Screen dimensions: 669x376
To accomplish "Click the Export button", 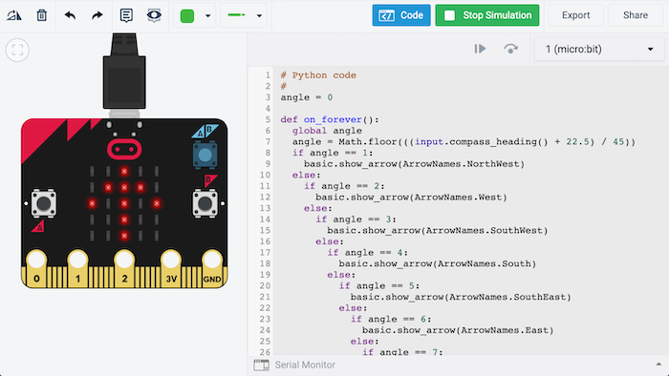I will 575,15.
